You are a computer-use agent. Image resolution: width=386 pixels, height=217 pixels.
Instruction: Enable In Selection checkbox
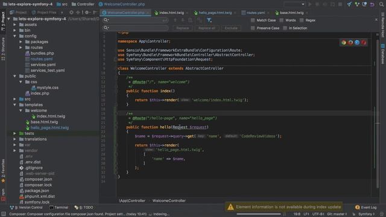click(285, 28)
